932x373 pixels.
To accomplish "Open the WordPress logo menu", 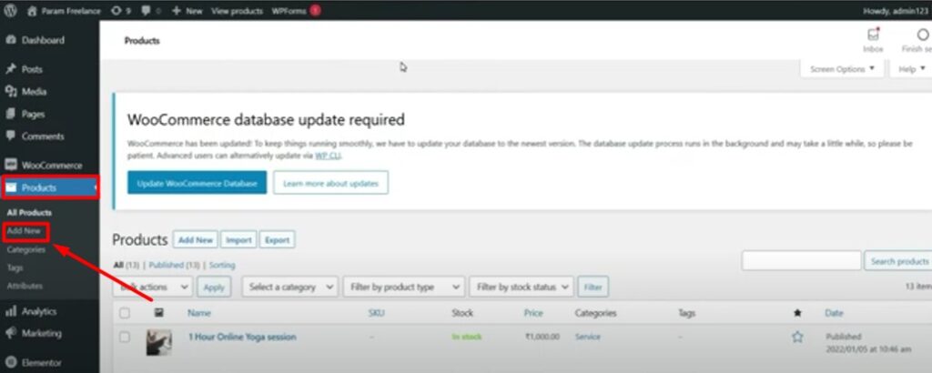I will [x=10, y=11].
